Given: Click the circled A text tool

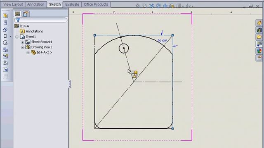Looking at the screenshot, I should click(5, 43).
